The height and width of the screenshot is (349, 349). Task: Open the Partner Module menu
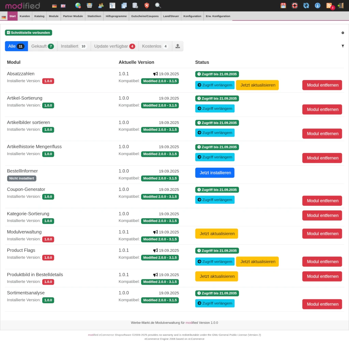click(x=73, y=16)
